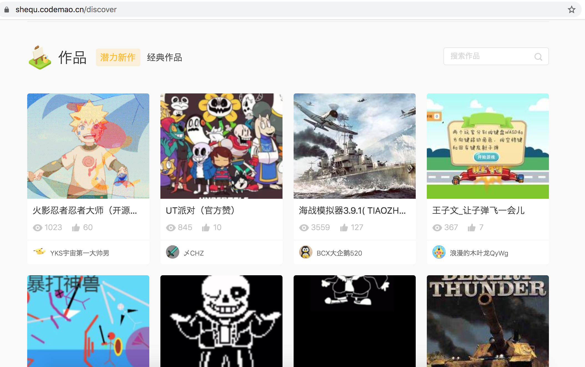Open author name 浪漫的木叶龙QyWg
Screen dimensions: 585x367
pyautogui.click(x=479, y=253)
